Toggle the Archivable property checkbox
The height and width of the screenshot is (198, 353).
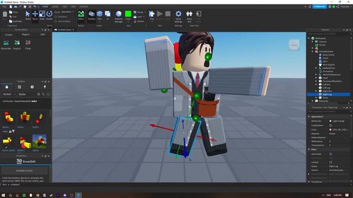(x=330, y=154)
